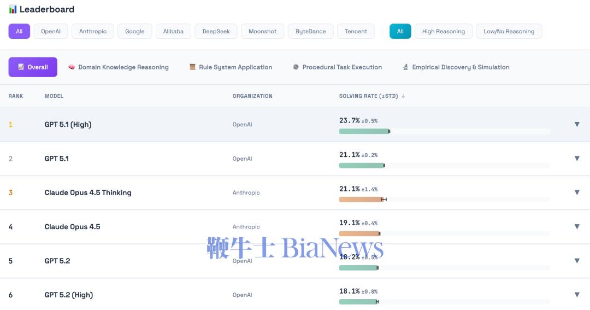Viewport: 590px width, 310px height.
Task: Expand details for GPT 5.2 (High)
Action: coord(576,295)
